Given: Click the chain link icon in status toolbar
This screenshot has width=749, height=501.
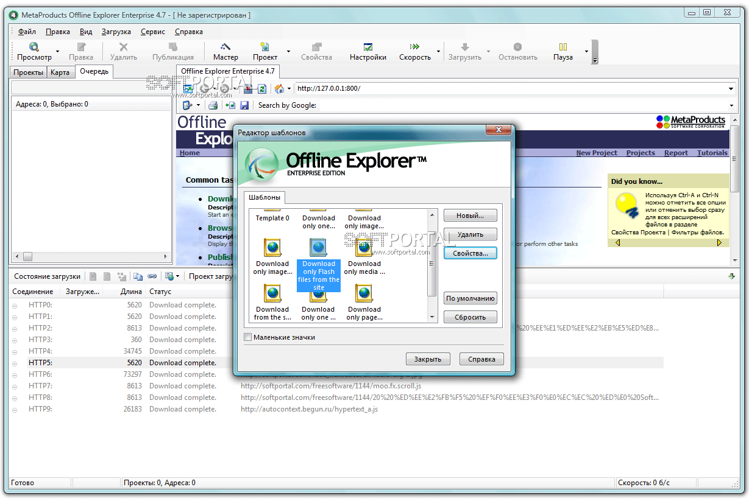Looking at the screenshot, I should coord(152,276).
